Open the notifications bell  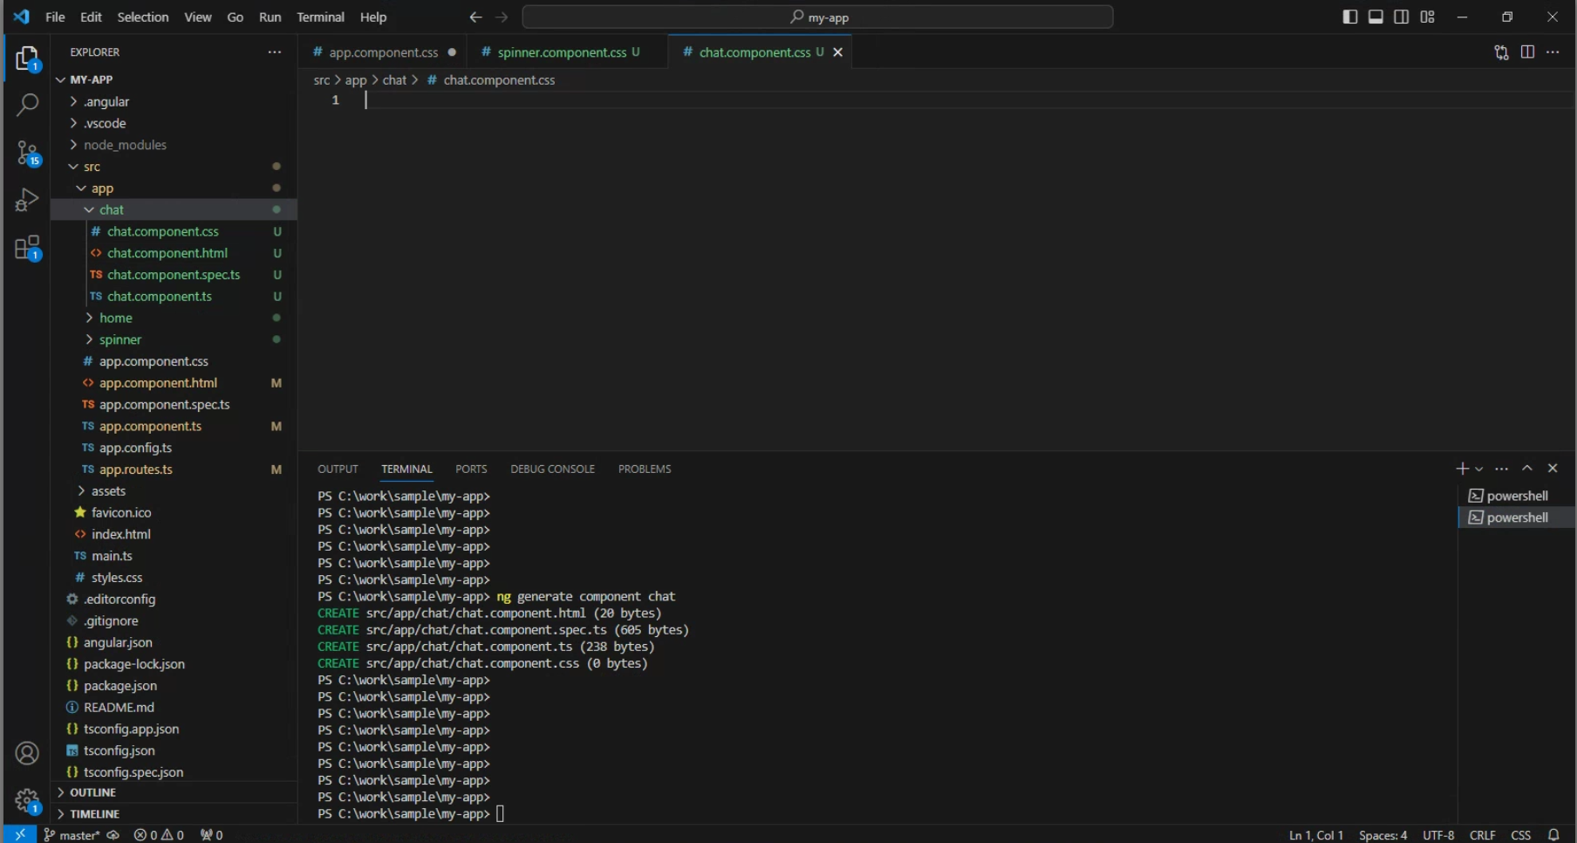tap(1553, 835)
